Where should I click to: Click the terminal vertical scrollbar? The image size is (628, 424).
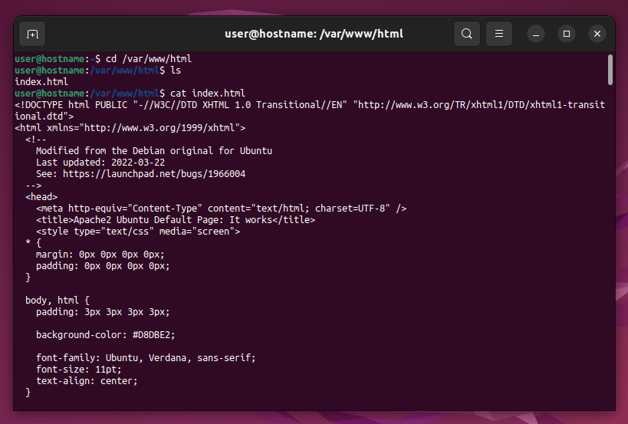tap(610, 70)
